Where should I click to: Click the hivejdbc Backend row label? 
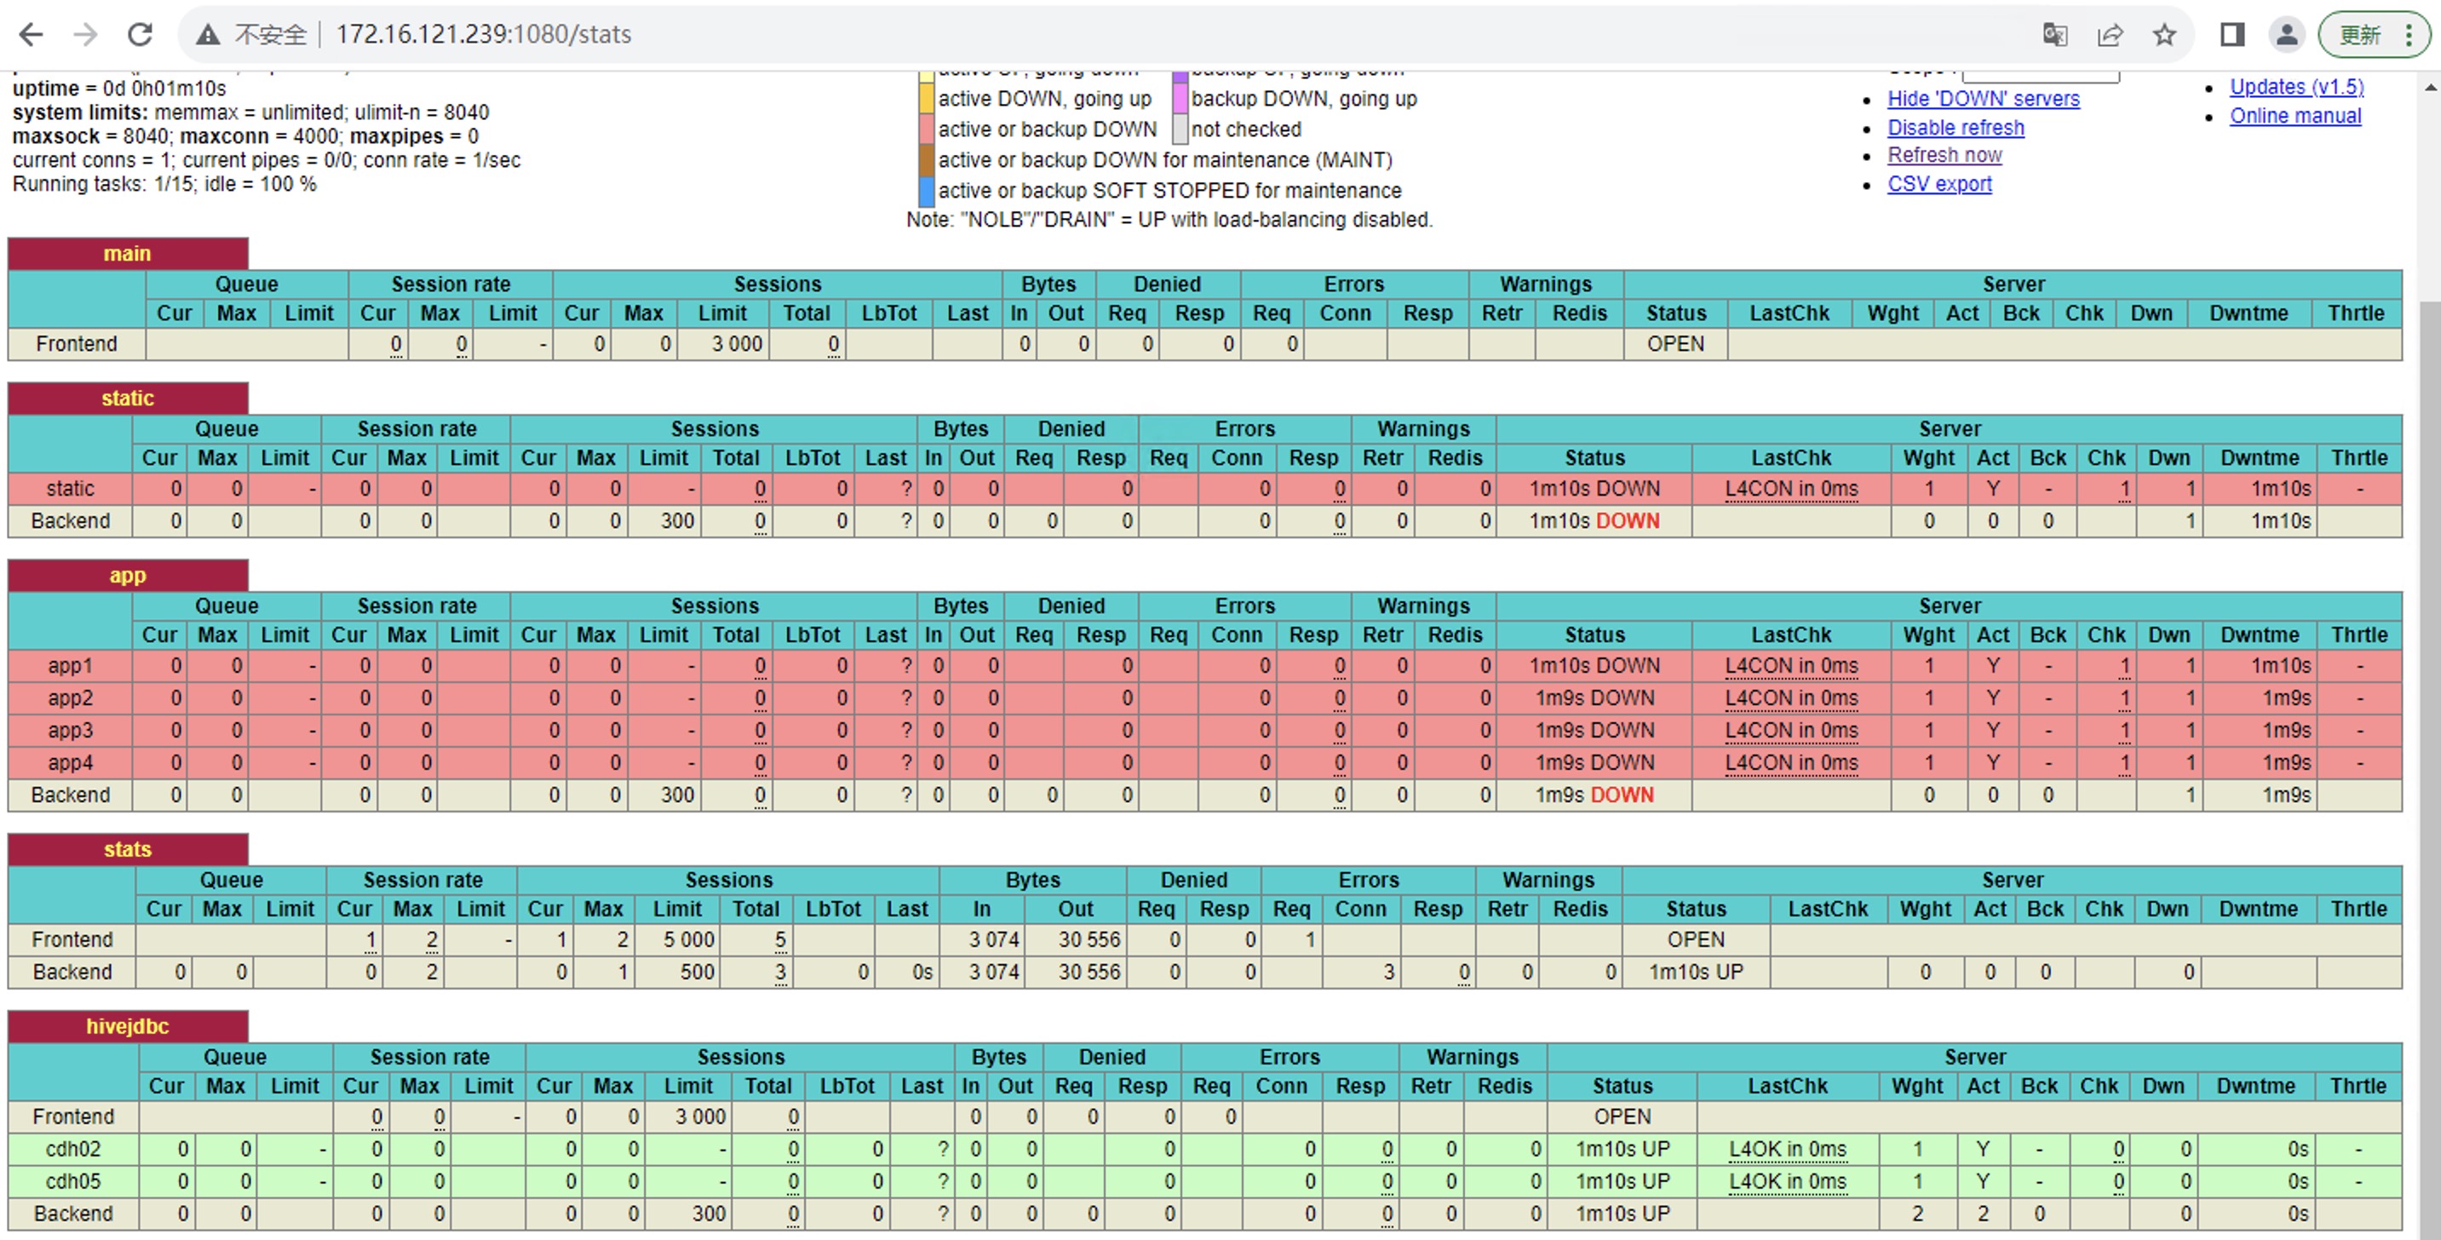[x=73, y=1214]
